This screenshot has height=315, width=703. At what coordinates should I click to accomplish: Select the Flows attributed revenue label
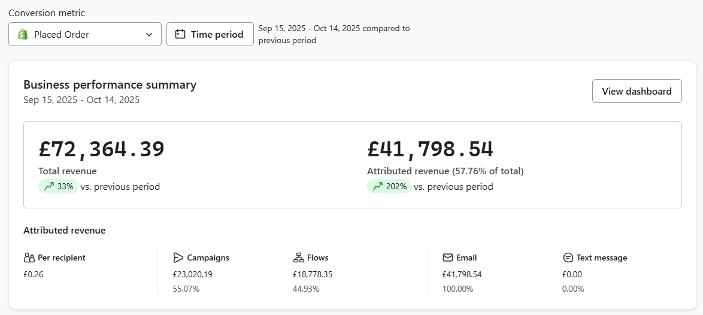pos(317,258)
